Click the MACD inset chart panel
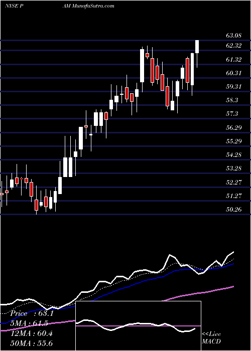The height and width of the screenshot is (351, 251). coord(139,326)
